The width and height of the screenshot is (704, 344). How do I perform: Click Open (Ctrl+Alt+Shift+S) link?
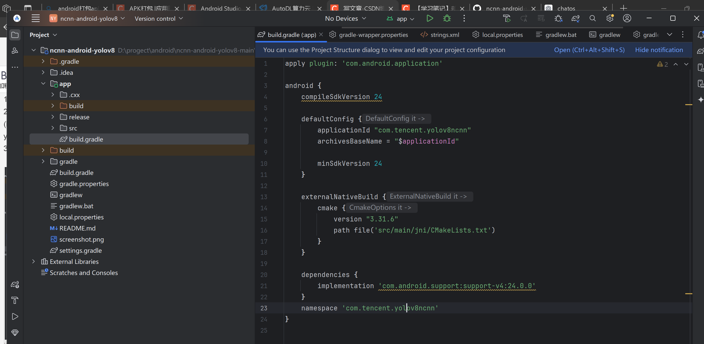[589, 50]
